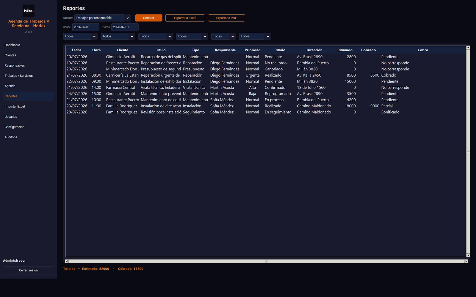Click the Hasta date field
The image size is (476, 297).
point(125,27)
